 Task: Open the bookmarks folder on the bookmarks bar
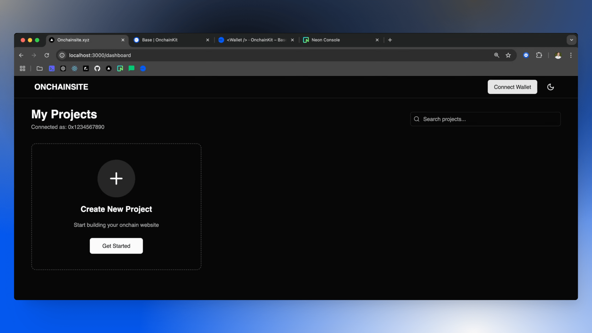39,68
